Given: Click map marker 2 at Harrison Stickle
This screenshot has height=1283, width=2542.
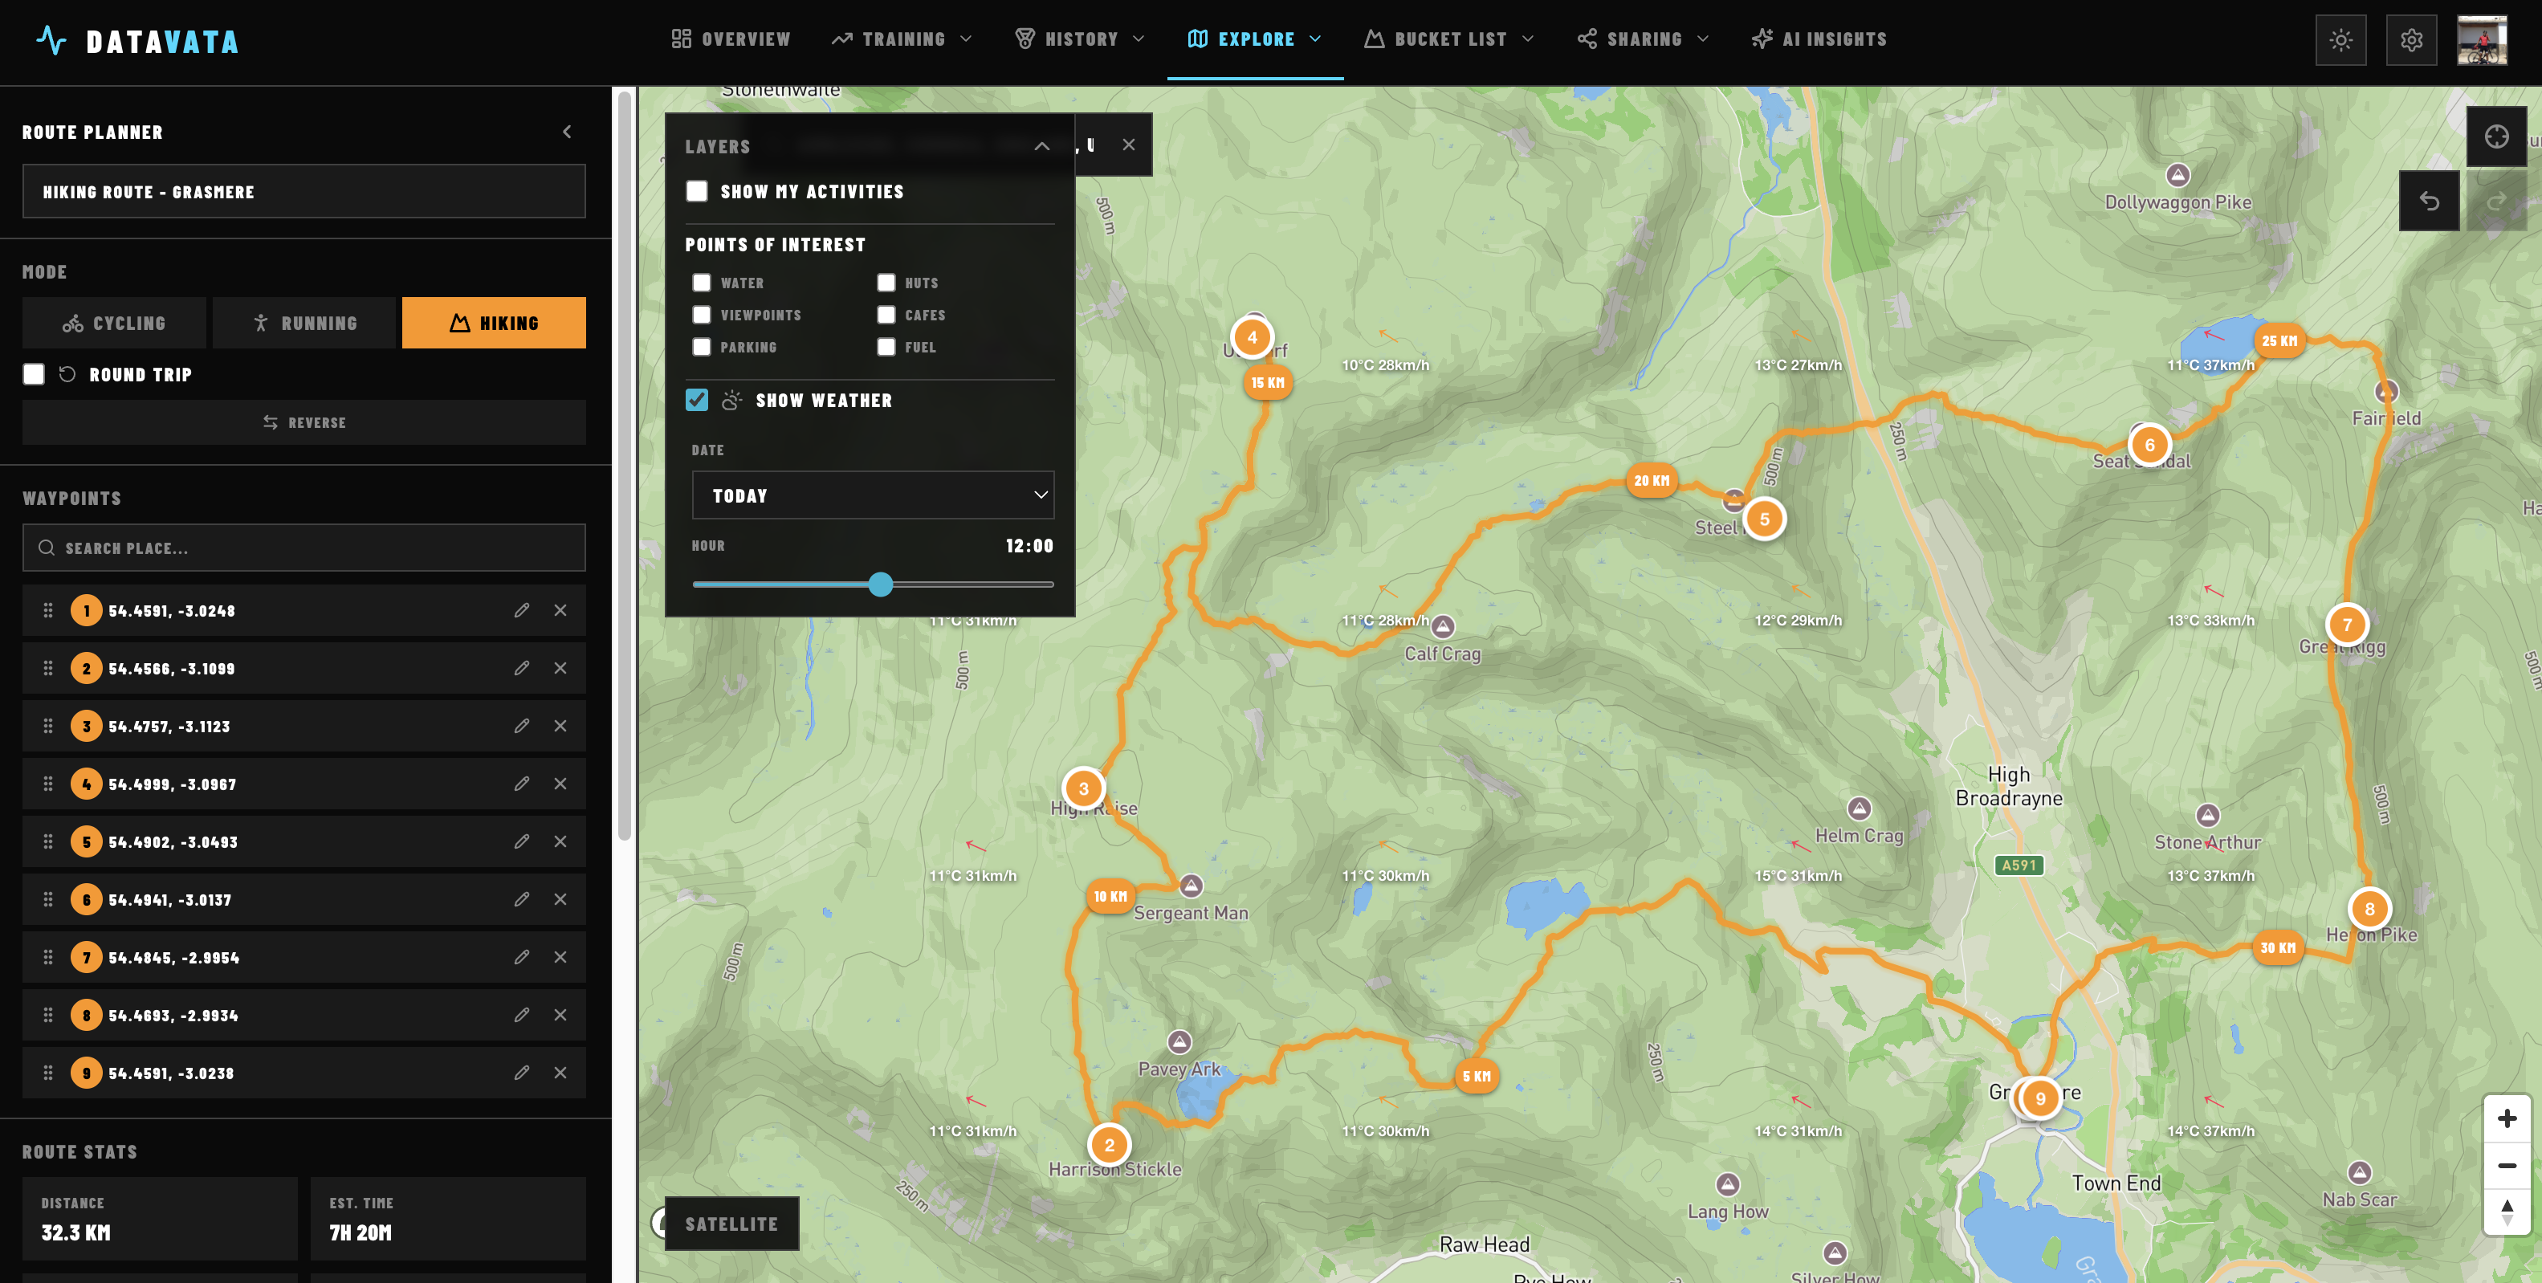Looking at the screenshot, I should point(1109,1145).
